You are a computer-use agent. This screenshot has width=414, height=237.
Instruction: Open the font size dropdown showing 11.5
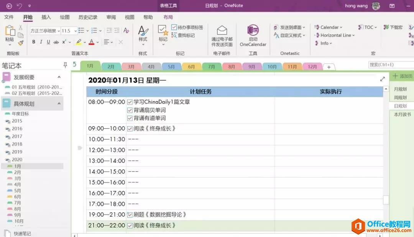[75, 31]
